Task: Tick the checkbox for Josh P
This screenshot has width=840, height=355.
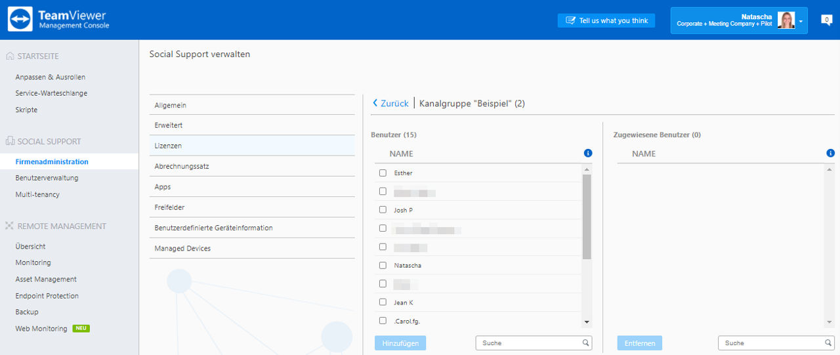Action: point(383,210)
